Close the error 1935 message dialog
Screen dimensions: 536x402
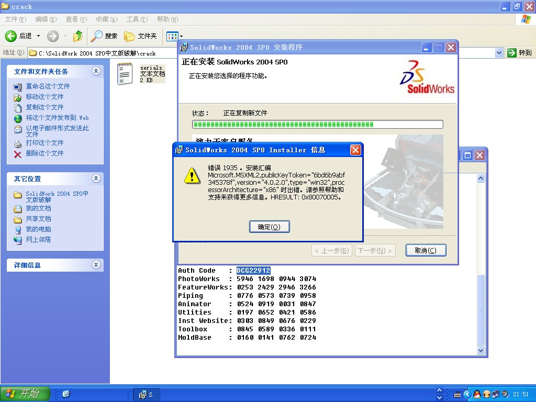356,150
